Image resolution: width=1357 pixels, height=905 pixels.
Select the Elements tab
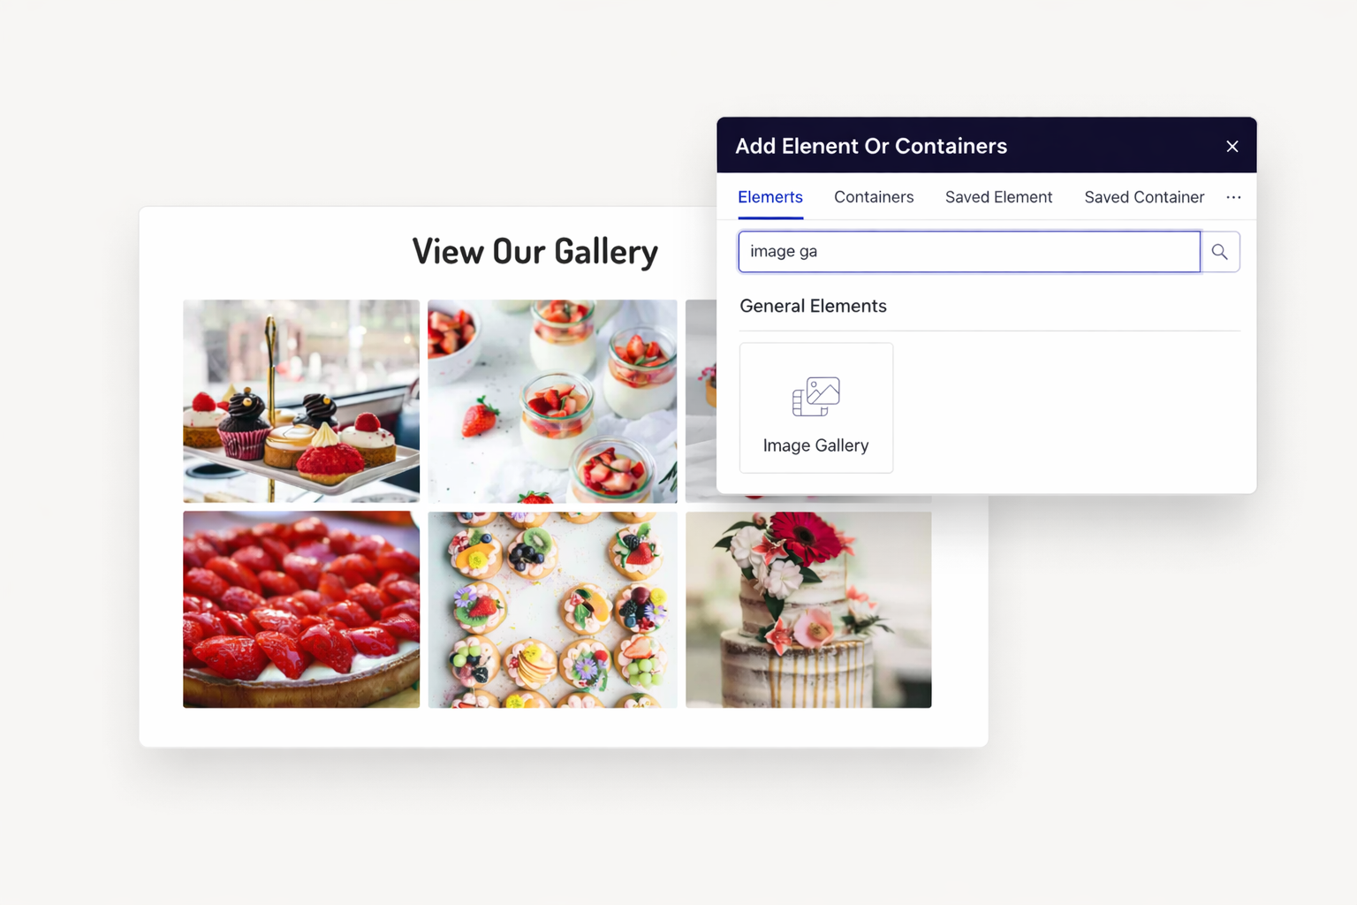[770, 197]
